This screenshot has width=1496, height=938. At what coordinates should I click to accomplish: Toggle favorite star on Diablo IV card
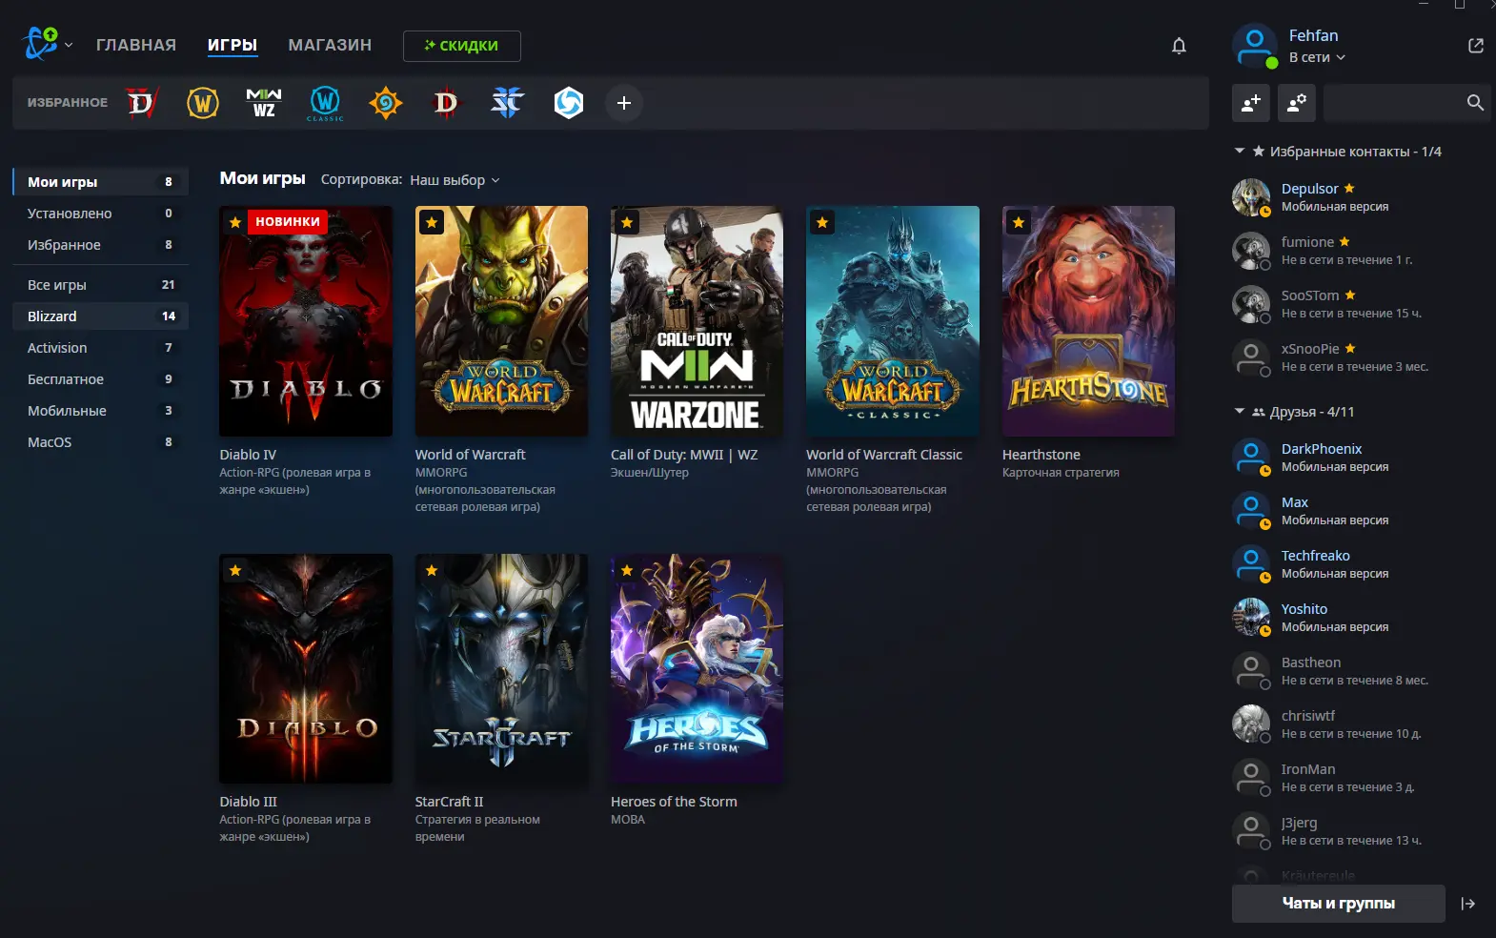click(235, 222)
